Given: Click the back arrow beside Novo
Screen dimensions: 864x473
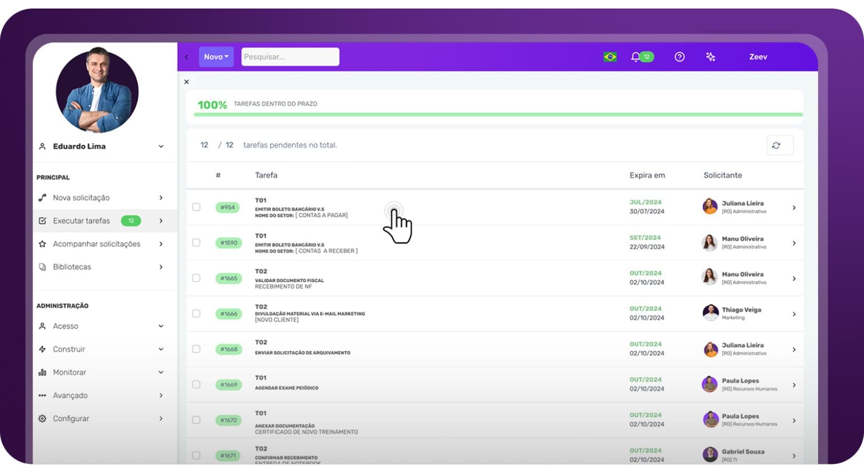Looking at the screenshot, I should [x=187, y=57].
